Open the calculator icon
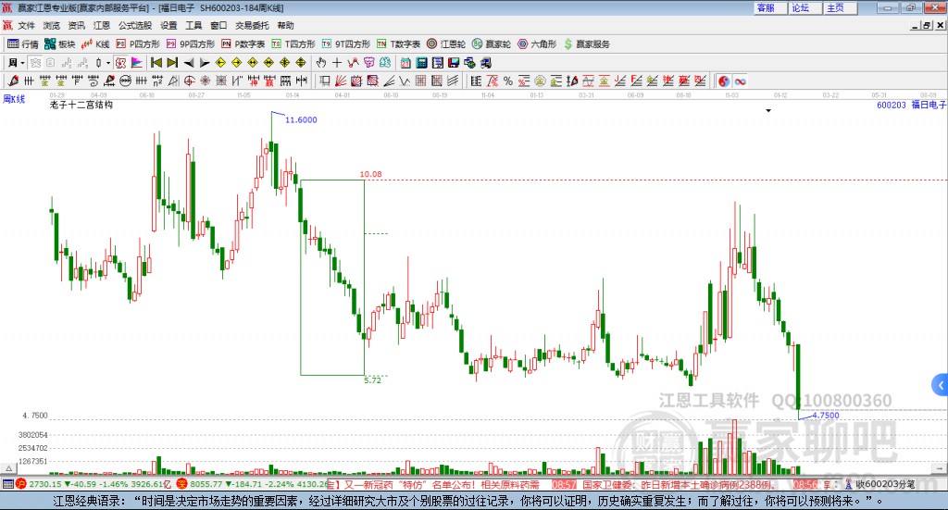This screenshot has width=948, height=510. coord(421,63)
